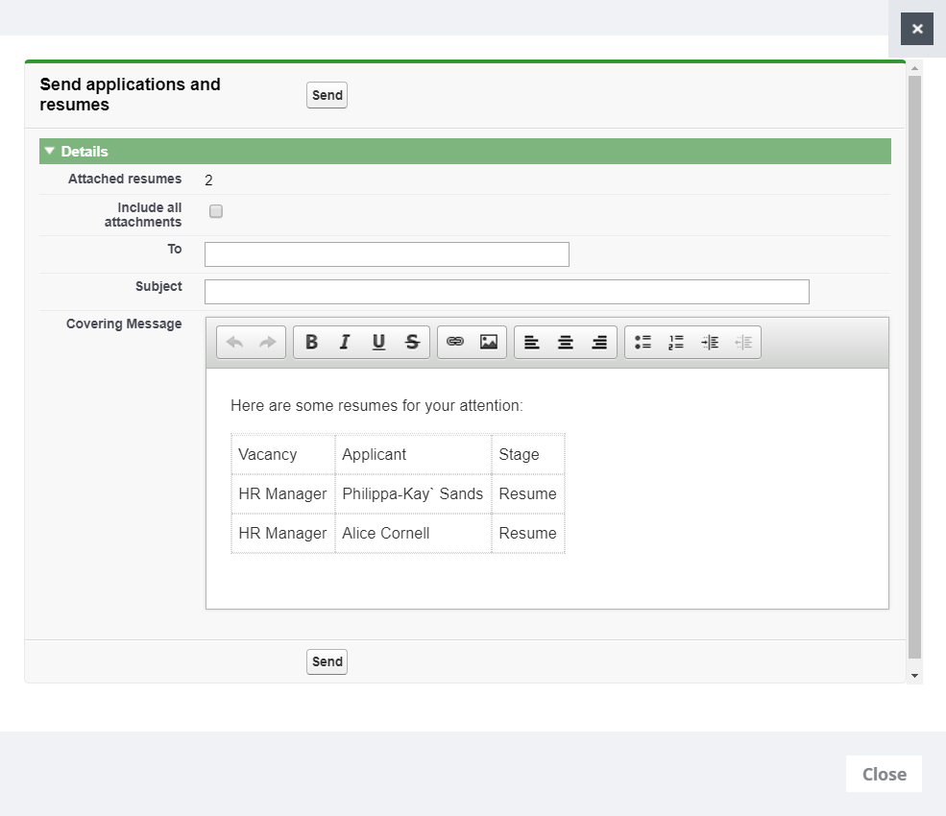Collapse the Details section
946x816 pixels.
click(x=50, y=152)
